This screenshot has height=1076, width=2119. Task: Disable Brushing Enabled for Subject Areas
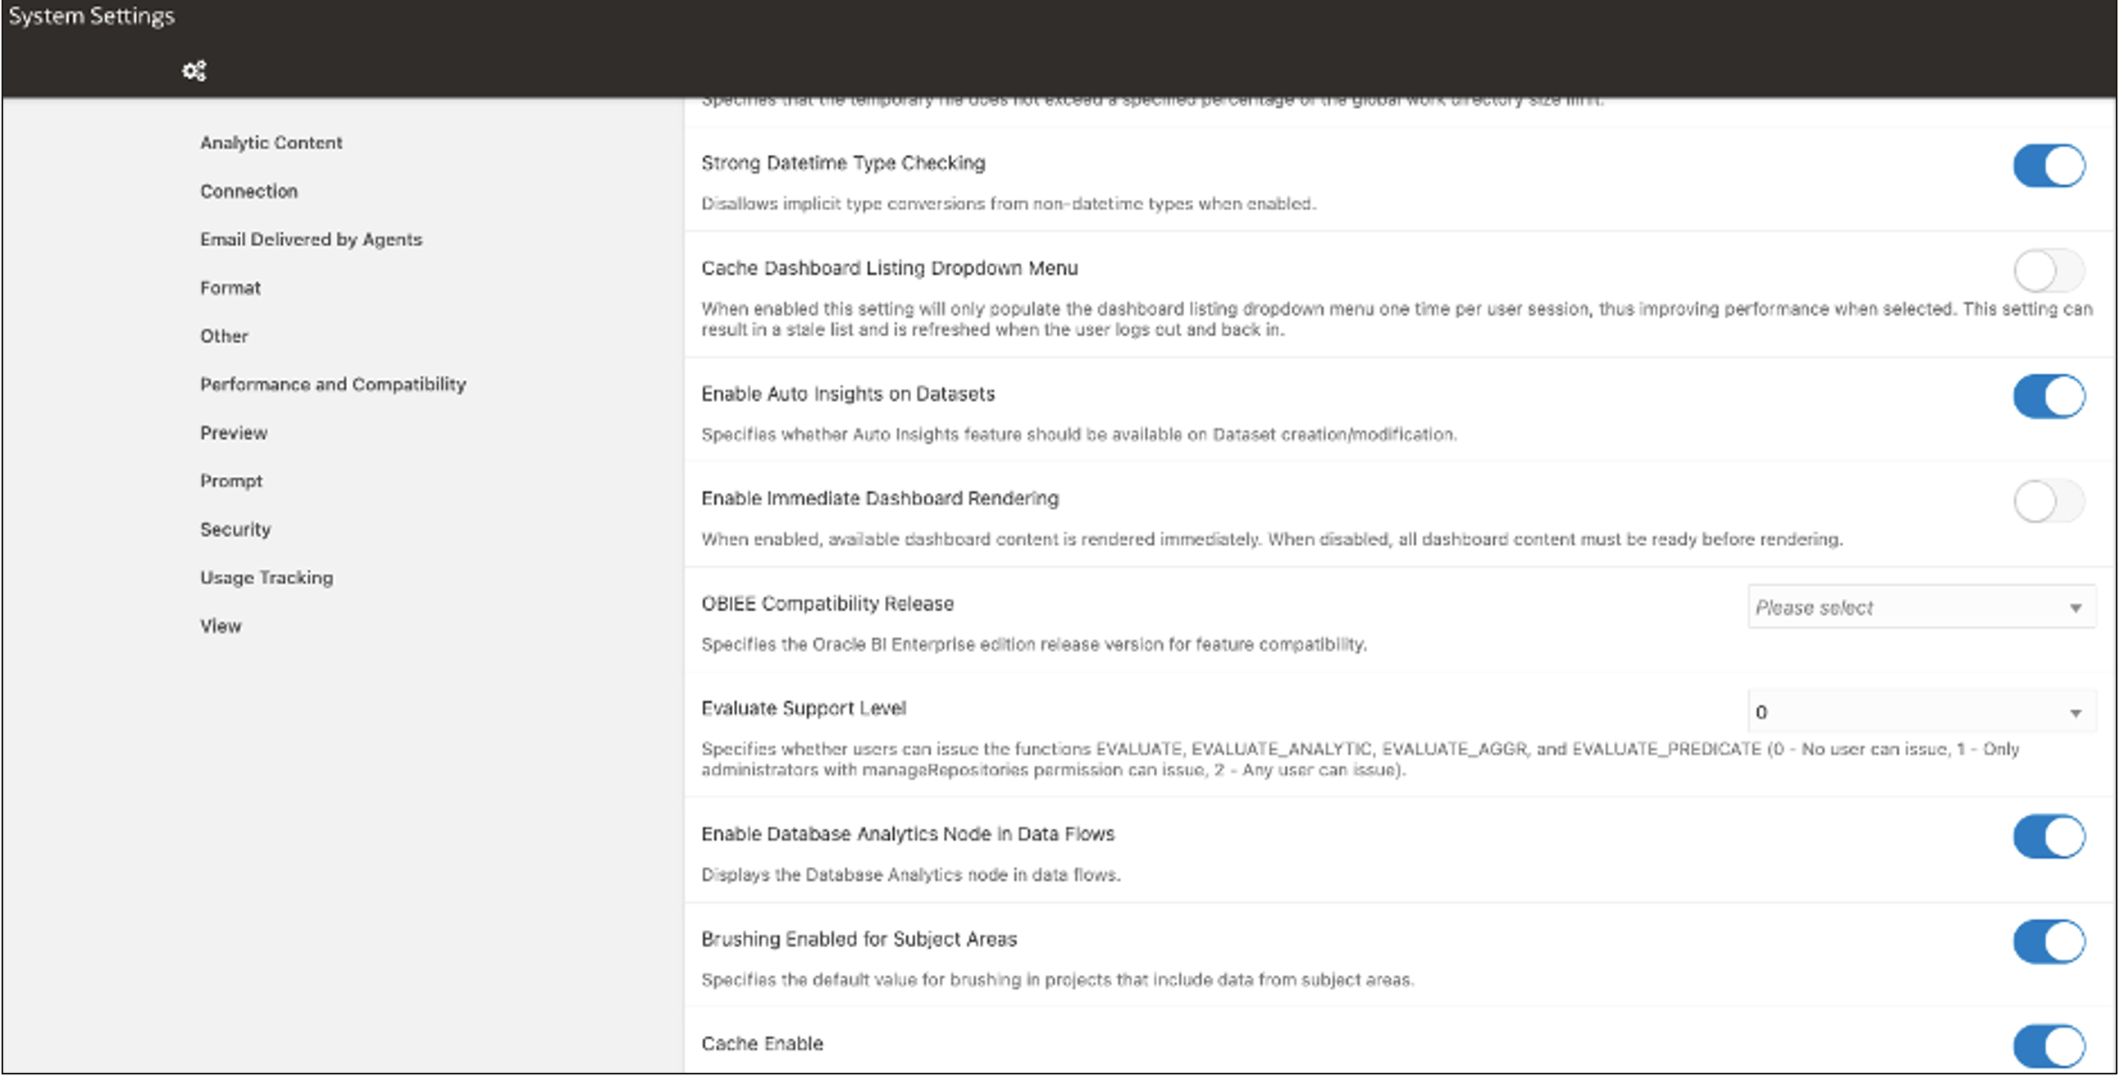pyautogui.click(x=2048, y=941)
